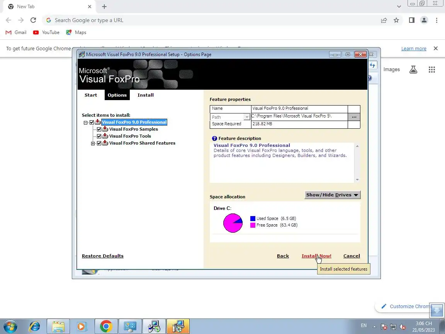
Task: Click the Feature description help icon
Action: (x=214, y=138)
